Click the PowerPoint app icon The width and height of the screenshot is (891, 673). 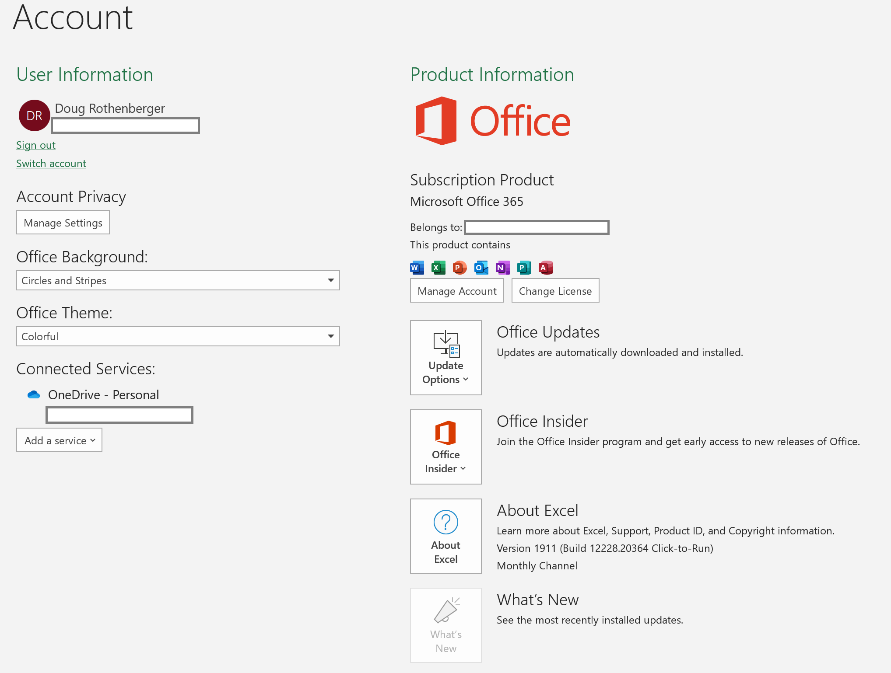(x=460, y=267)
